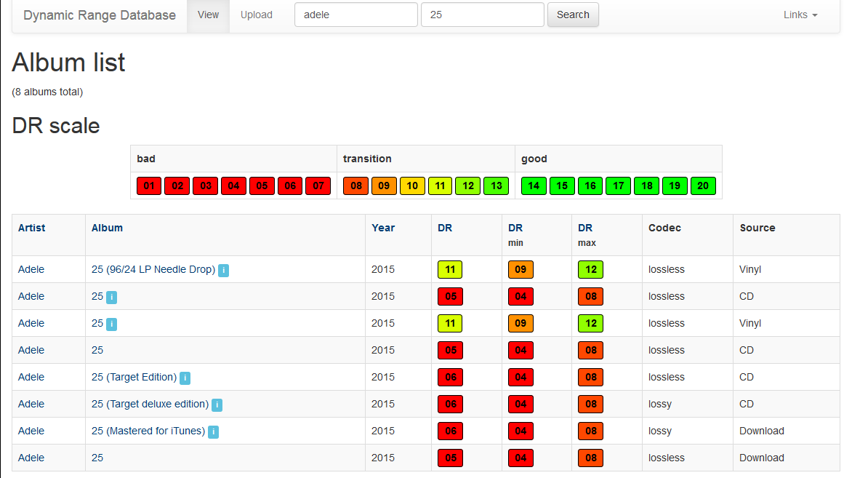Click Adele in the Needle Drop row
The height and width of the screenshot is (478, 844).
[31, 269]
